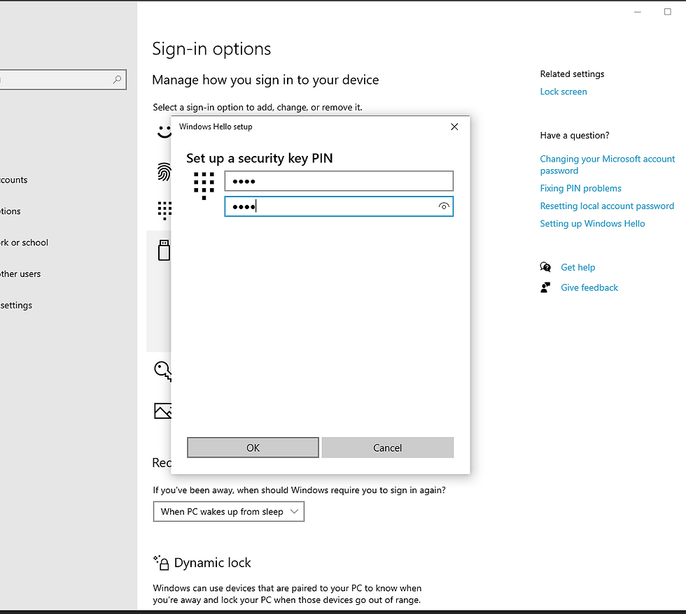Viewport: 686px width, 614px height.
Task: Click the Give feedback person icon
Action: coord(545,287)
